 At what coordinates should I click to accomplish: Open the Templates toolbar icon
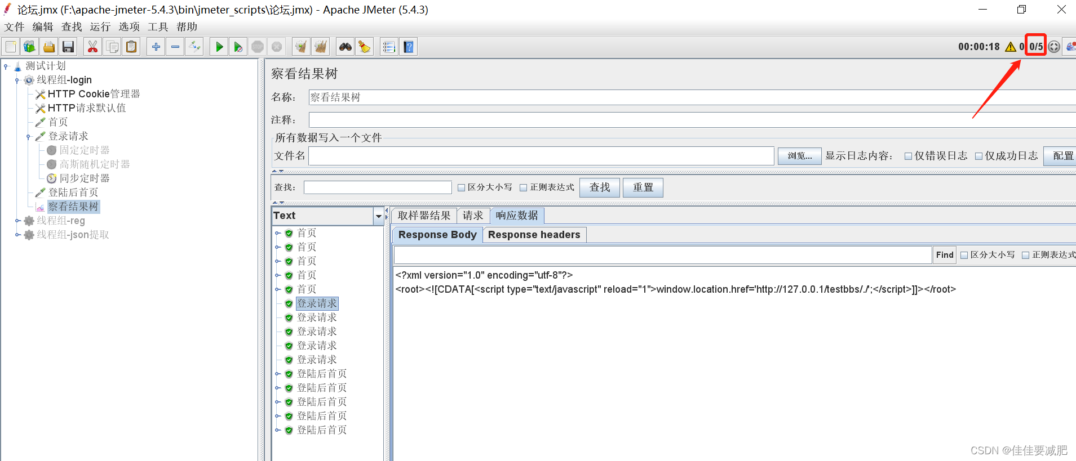point(30,47)
